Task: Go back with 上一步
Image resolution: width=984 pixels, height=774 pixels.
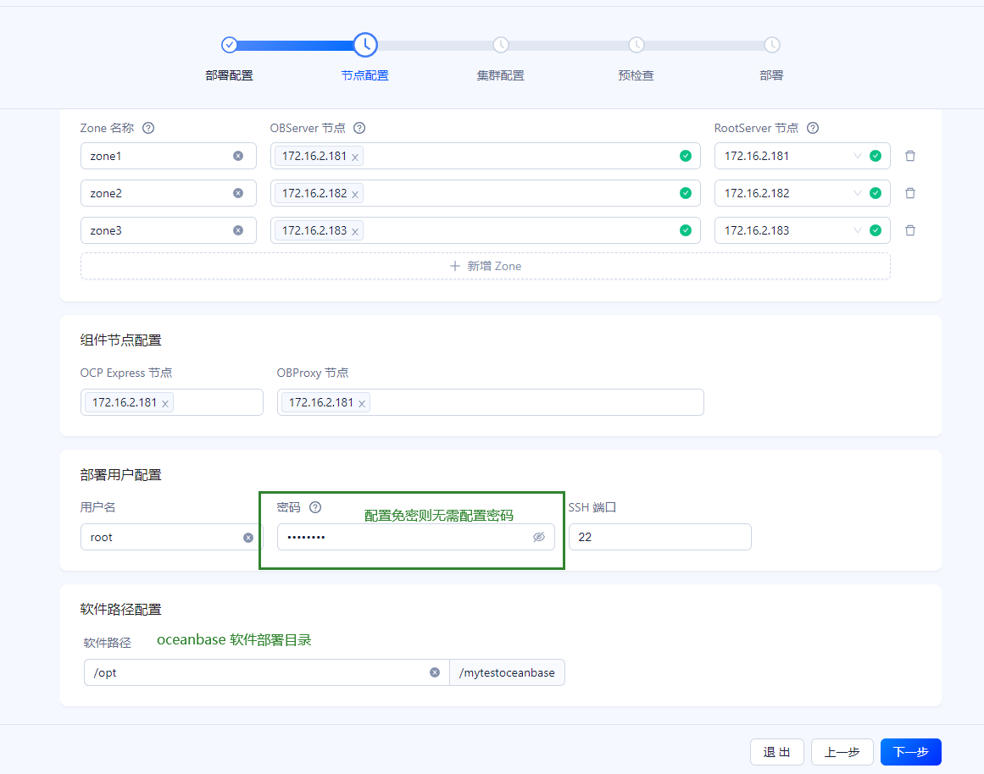Action: point(842,752)
